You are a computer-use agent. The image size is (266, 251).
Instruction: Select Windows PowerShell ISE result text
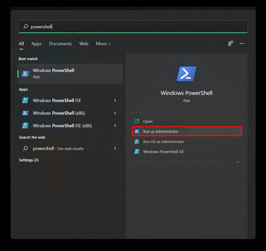[x=57, y=100]
